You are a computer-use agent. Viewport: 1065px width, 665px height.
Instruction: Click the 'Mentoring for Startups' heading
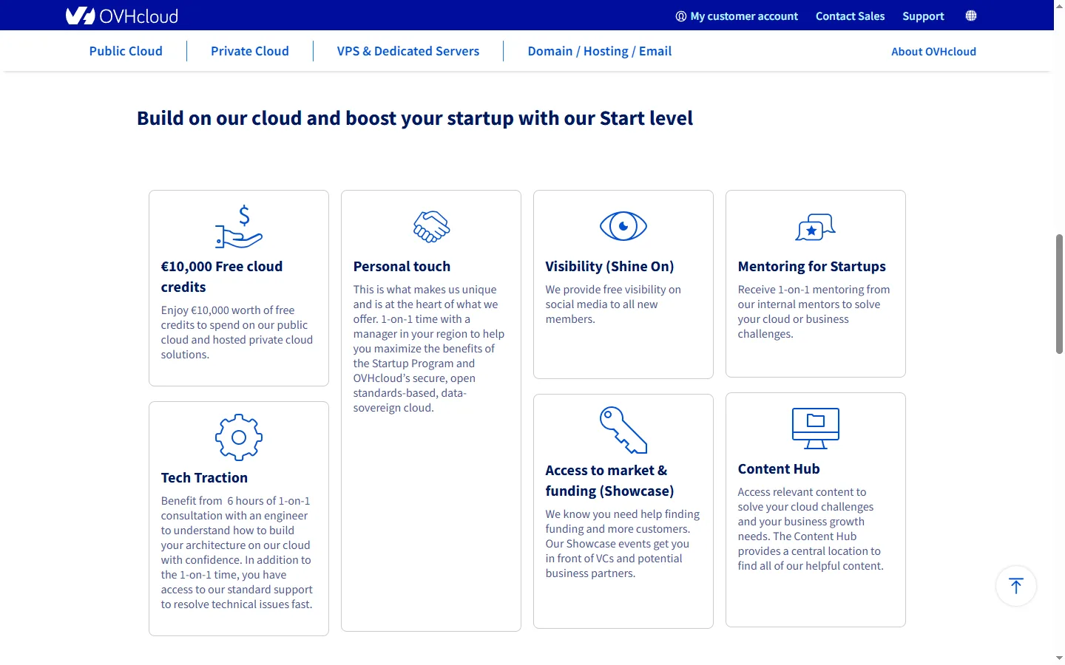point(812,267)
